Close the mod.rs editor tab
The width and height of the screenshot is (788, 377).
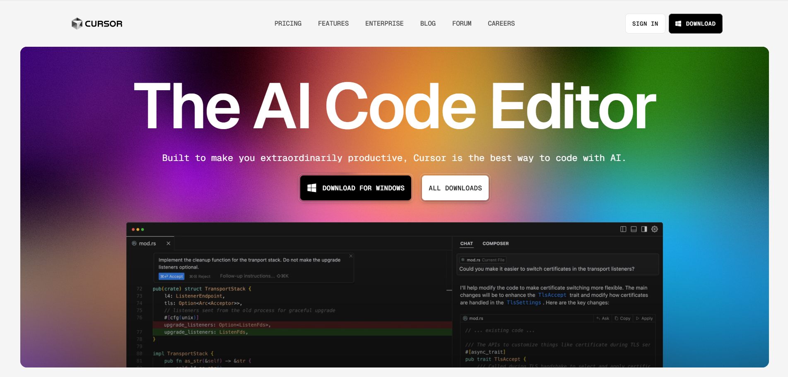169,243
